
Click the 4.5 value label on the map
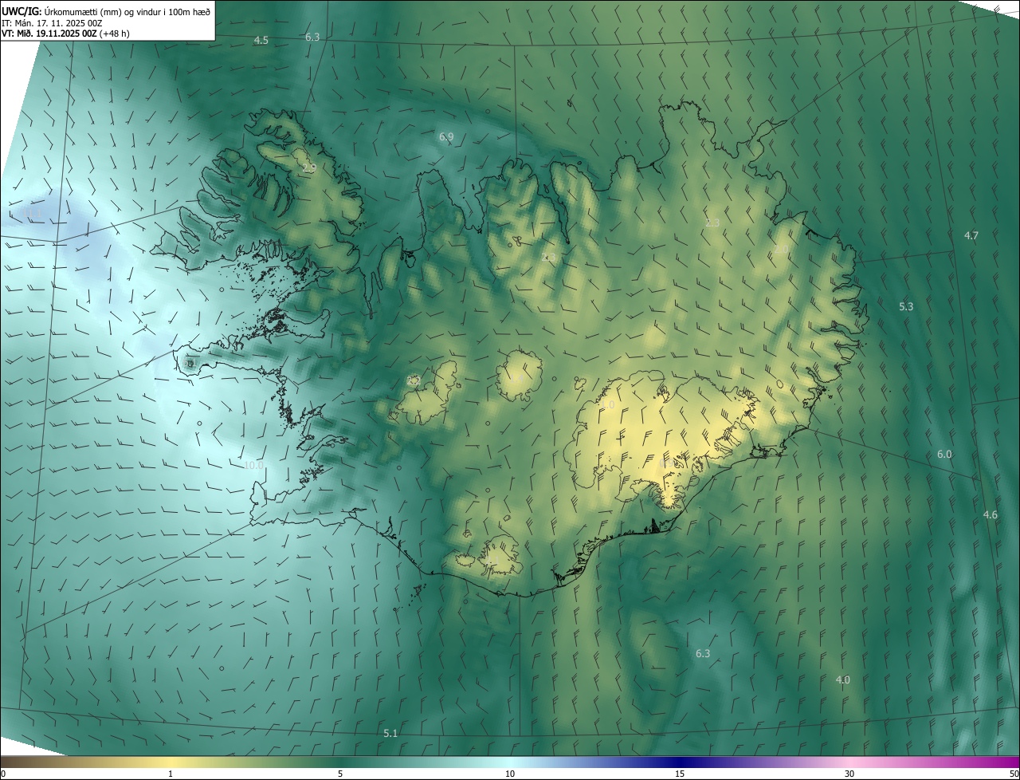click(261, 41)
